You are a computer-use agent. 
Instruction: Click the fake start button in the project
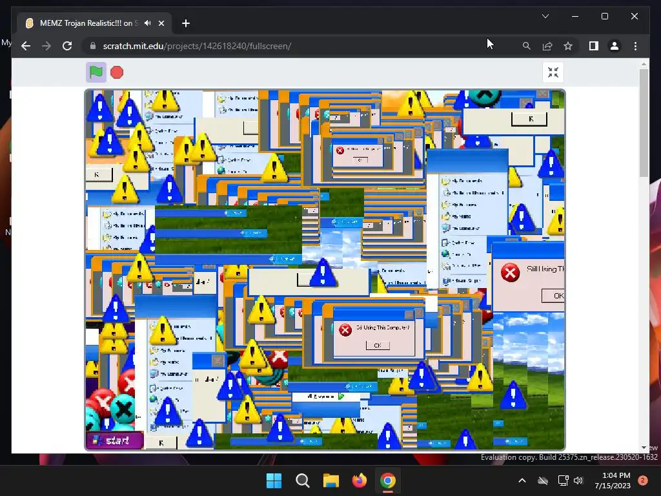[x=114, y=440]
